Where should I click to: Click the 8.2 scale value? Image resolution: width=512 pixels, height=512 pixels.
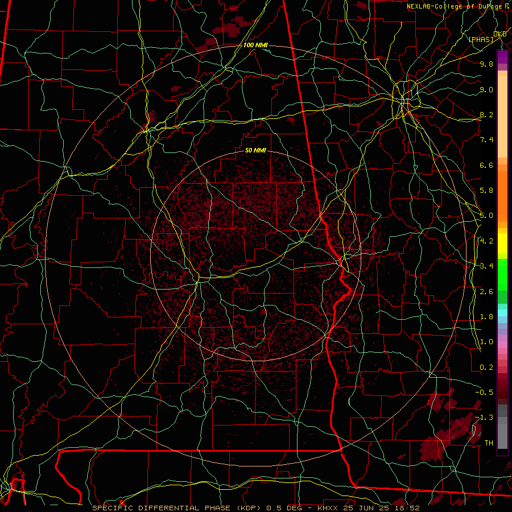click(486, 114)
